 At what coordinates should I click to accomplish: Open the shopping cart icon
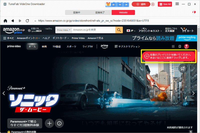[x=187, y=30]
